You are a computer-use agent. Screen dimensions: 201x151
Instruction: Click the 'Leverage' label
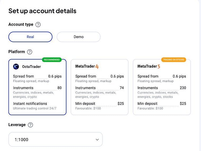tap(17, 125)
